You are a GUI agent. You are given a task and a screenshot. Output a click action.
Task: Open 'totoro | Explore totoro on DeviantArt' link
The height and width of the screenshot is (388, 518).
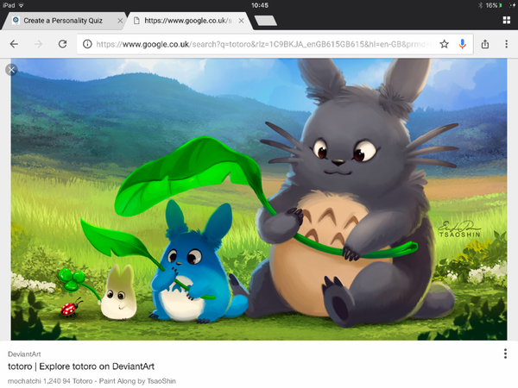coord(81,366)
